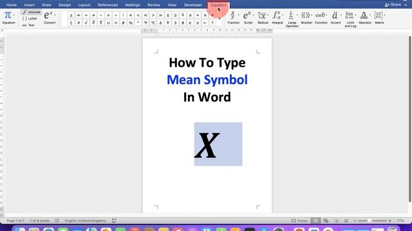Insert the less-than symbol
The height and width of the screenshot is (231, 412).
[138, 15]
